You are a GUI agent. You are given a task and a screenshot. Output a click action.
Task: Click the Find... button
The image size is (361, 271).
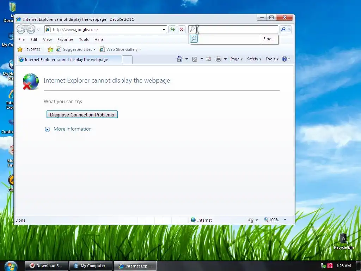(x=269, y=39)
